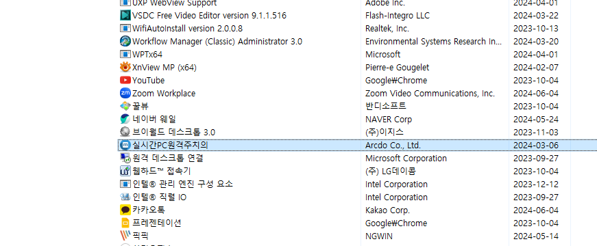597x246 pixels.
Task: Select the 프레젠테이션 program name
Action: [156, 223]
